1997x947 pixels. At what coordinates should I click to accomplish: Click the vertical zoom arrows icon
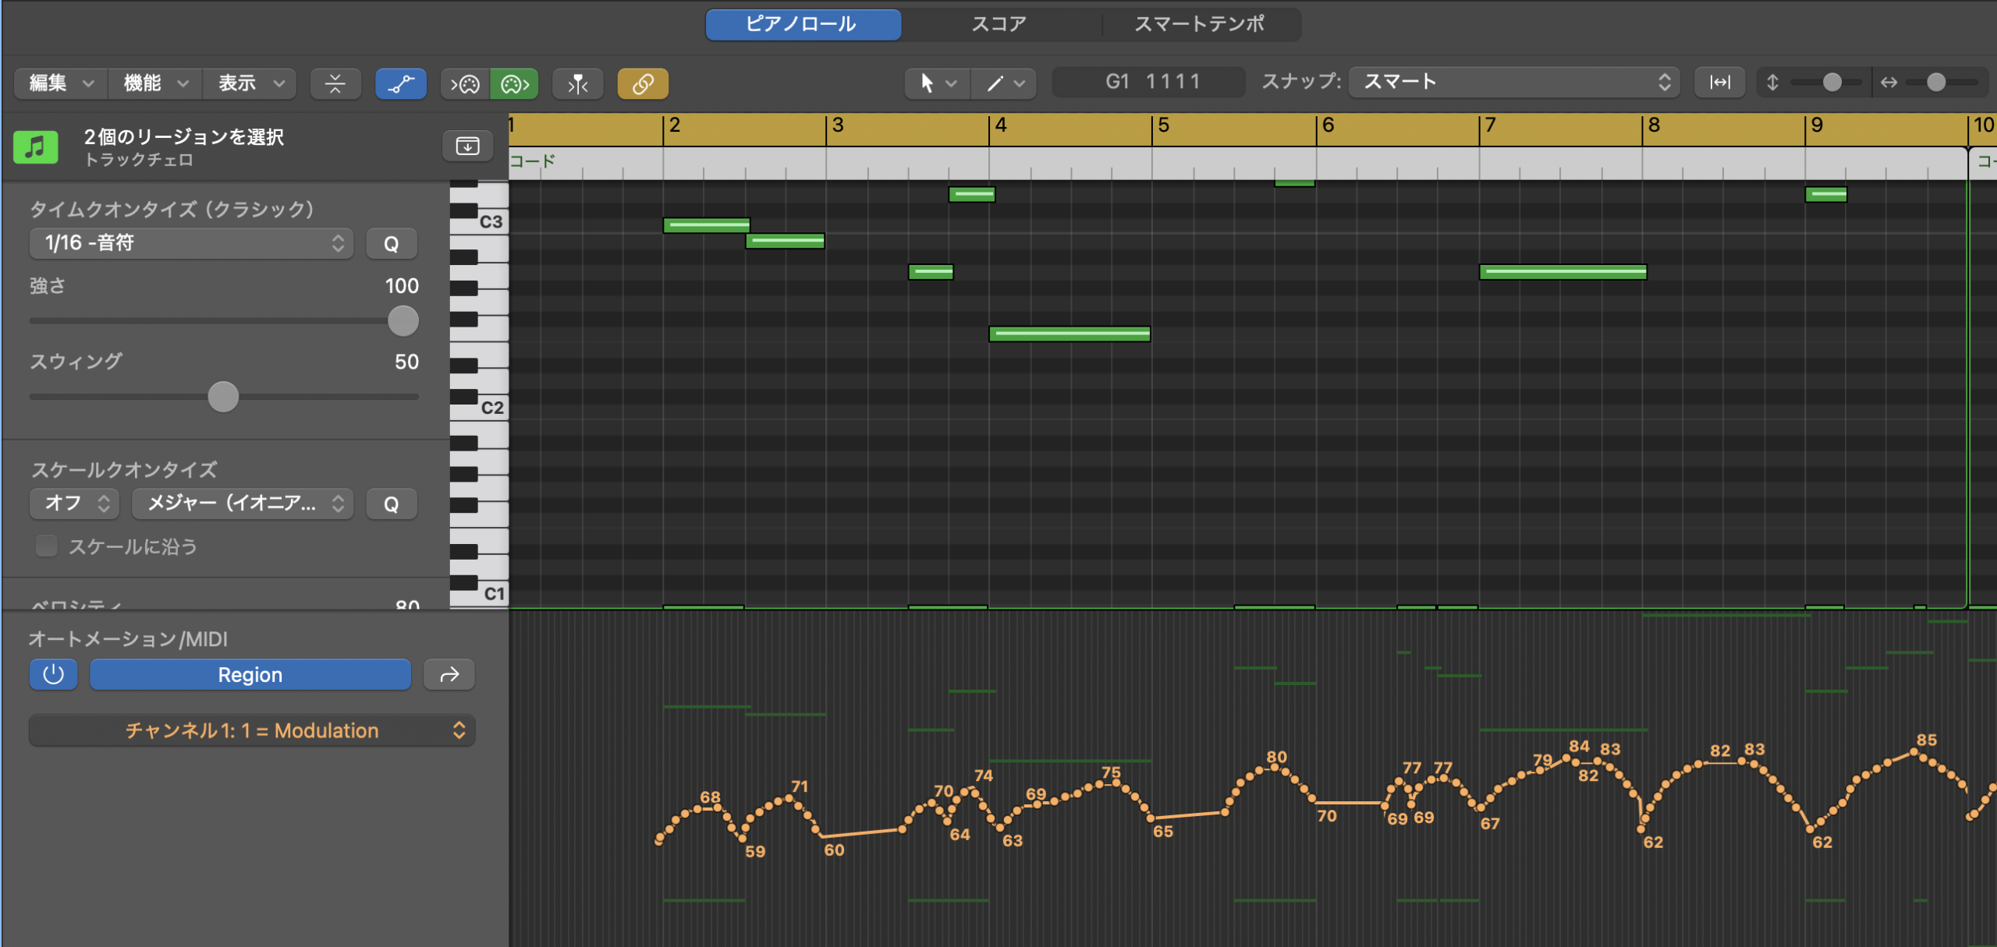click(1772, 82)
